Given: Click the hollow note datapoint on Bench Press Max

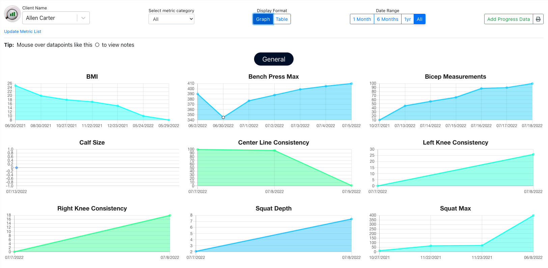Looking at the screenshot, I should [223, 117].
